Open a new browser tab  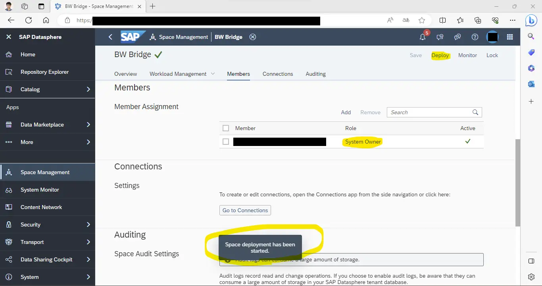click(153, 6)
